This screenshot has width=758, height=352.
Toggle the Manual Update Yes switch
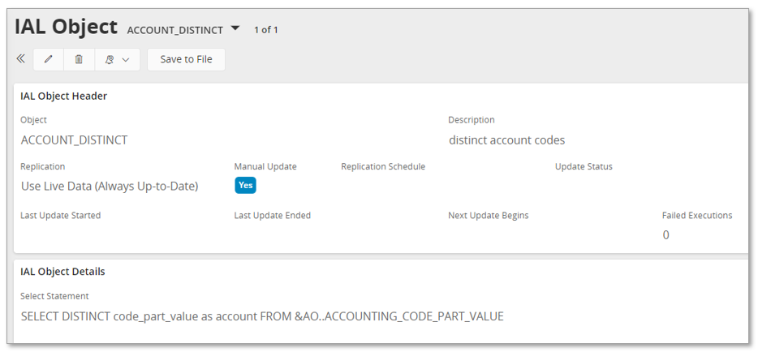[x=245, y=185]
